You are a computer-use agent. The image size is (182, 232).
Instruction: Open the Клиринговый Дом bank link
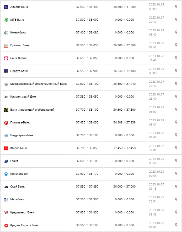(x=23, y=97)
